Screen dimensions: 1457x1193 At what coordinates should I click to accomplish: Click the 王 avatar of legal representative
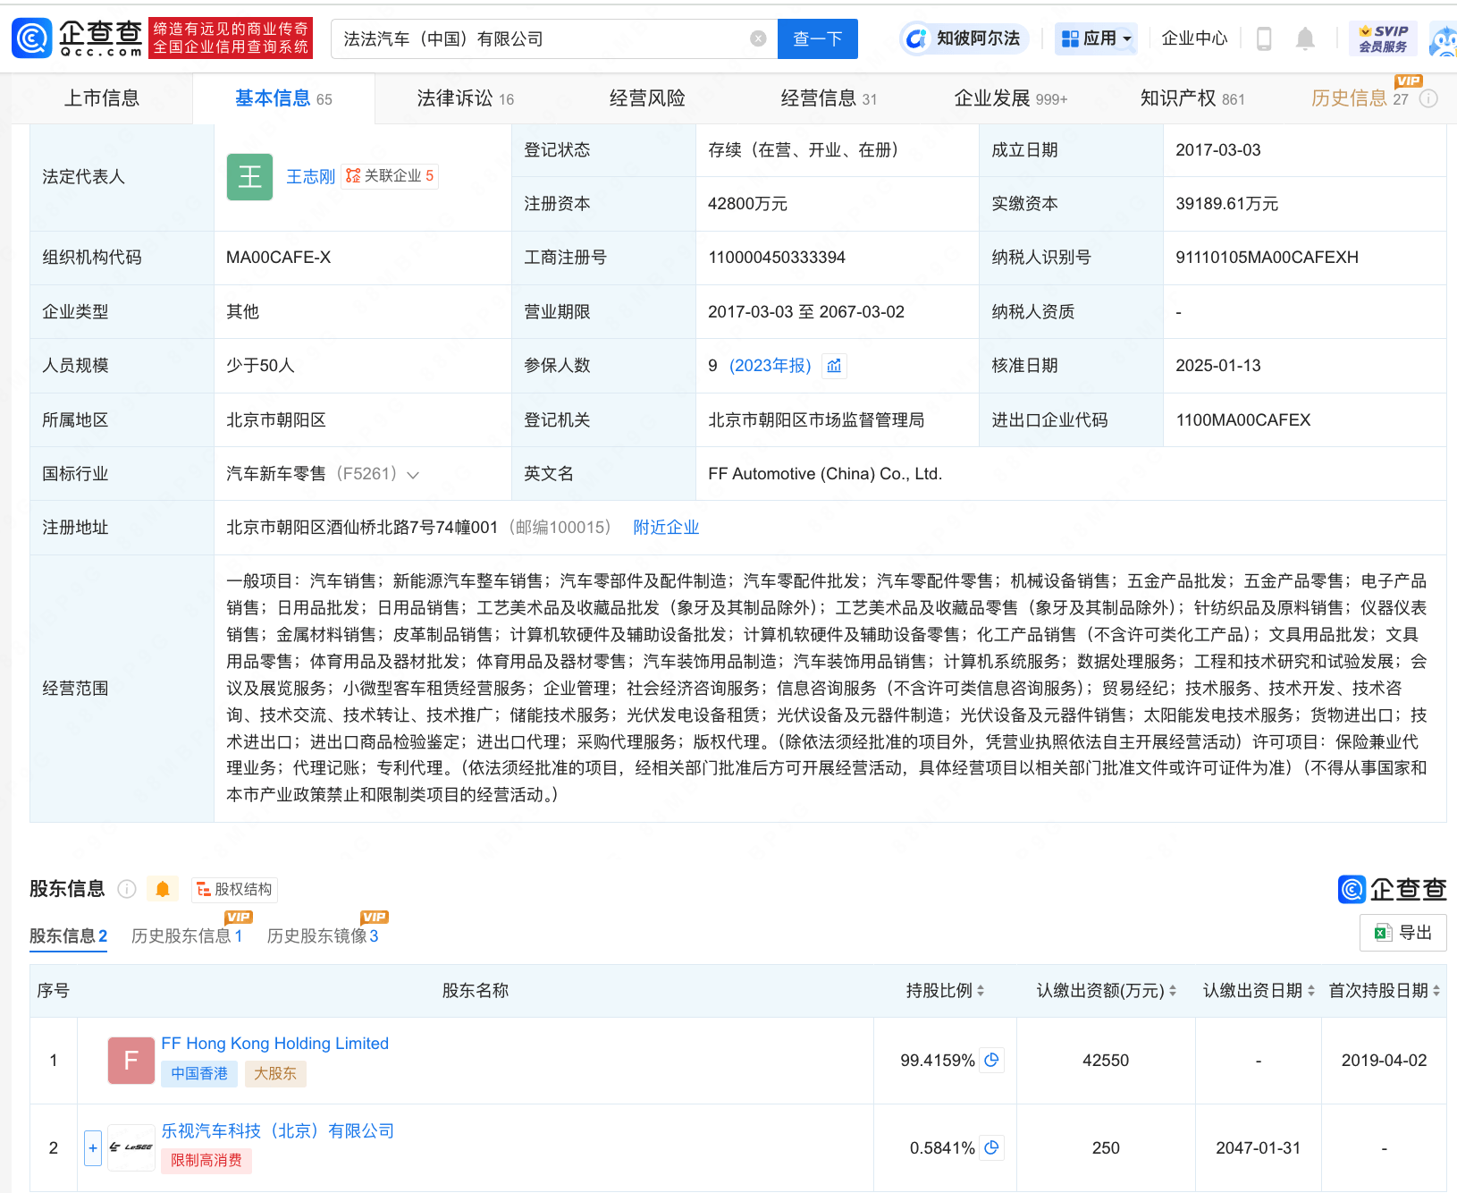(x=249, y=177)
